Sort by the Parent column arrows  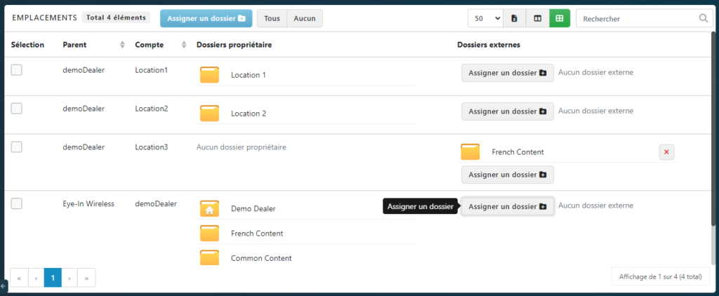coord(122,45)
